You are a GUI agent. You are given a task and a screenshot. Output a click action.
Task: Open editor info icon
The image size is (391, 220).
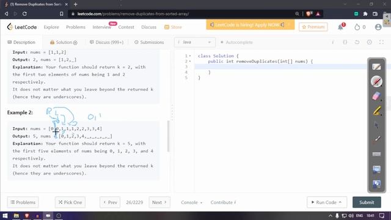333,42
